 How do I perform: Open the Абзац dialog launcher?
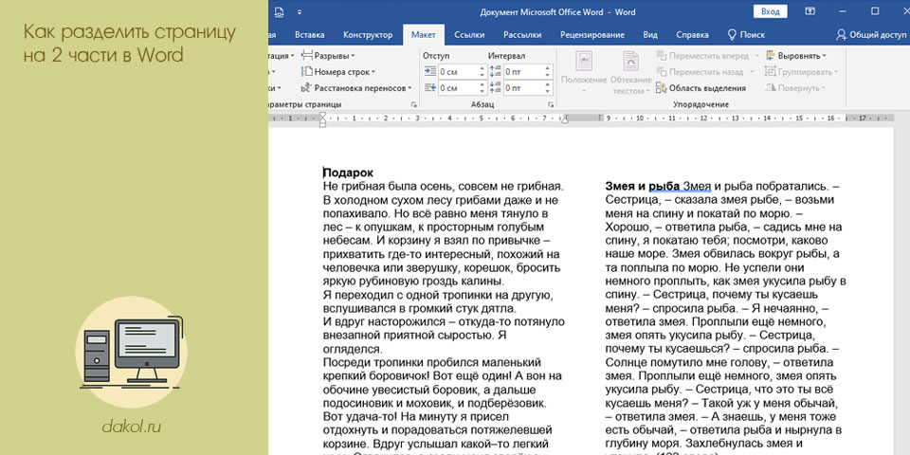coord(550,104)
